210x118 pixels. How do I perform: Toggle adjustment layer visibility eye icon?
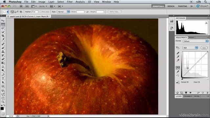coord(190,93)
